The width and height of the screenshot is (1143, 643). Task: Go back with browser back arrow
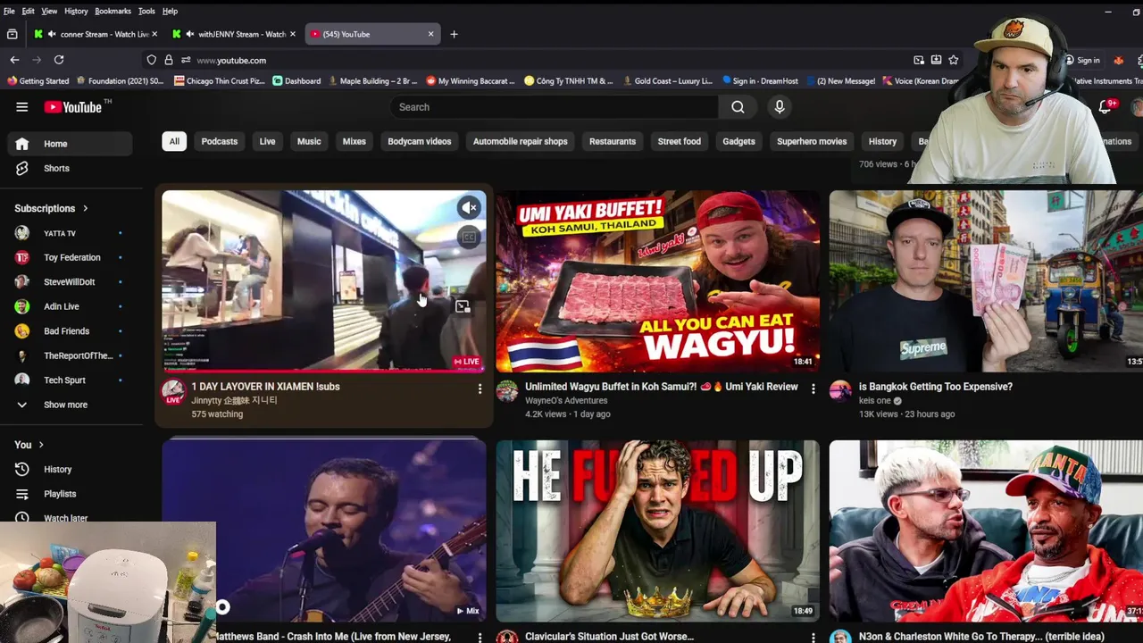coord(14,60)
